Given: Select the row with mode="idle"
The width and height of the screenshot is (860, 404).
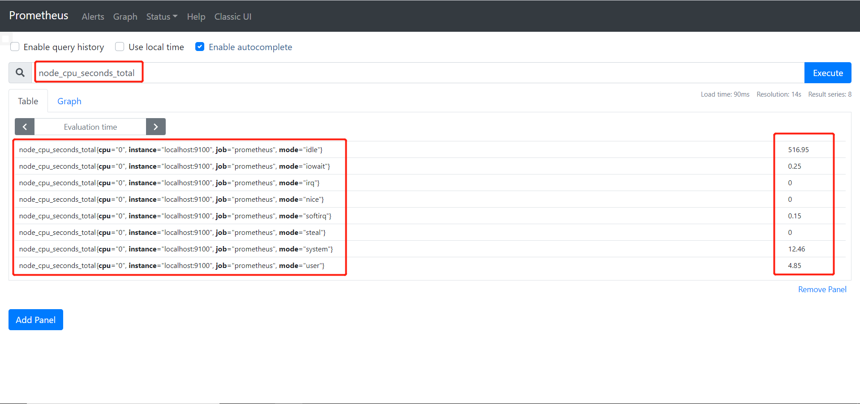Looking at the screenshot, I should click(x=430, y=149).
